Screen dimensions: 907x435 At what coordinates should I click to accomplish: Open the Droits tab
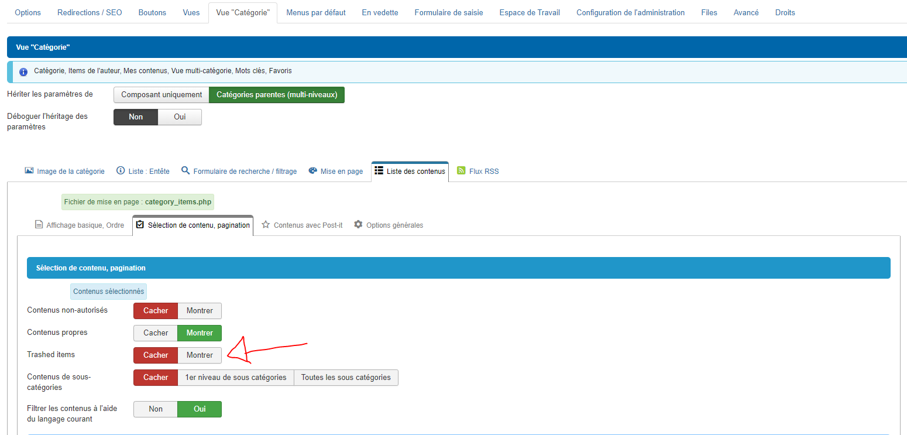785,12
